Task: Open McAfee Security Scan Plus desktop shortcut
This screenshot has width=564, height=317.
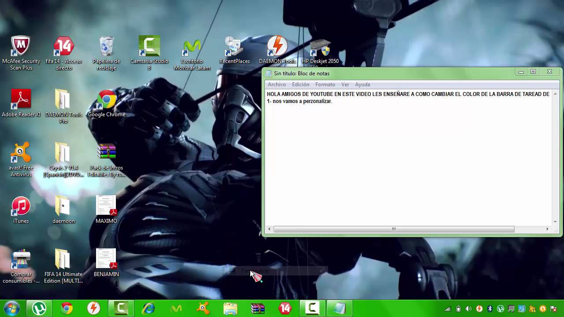Action: point(21,53)
